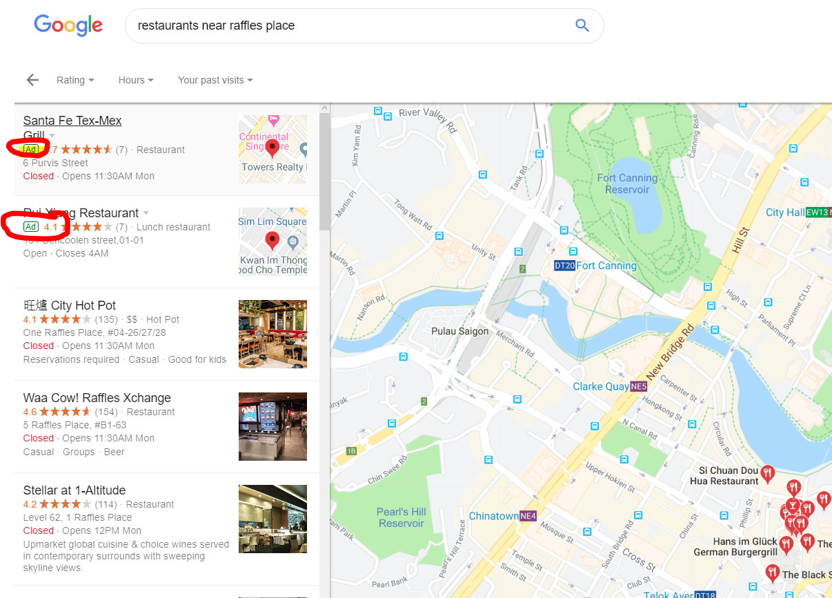Click the Stellar 4.2 star rating
Viewport: 832px width, 598px height.
[x=65, y=504]
